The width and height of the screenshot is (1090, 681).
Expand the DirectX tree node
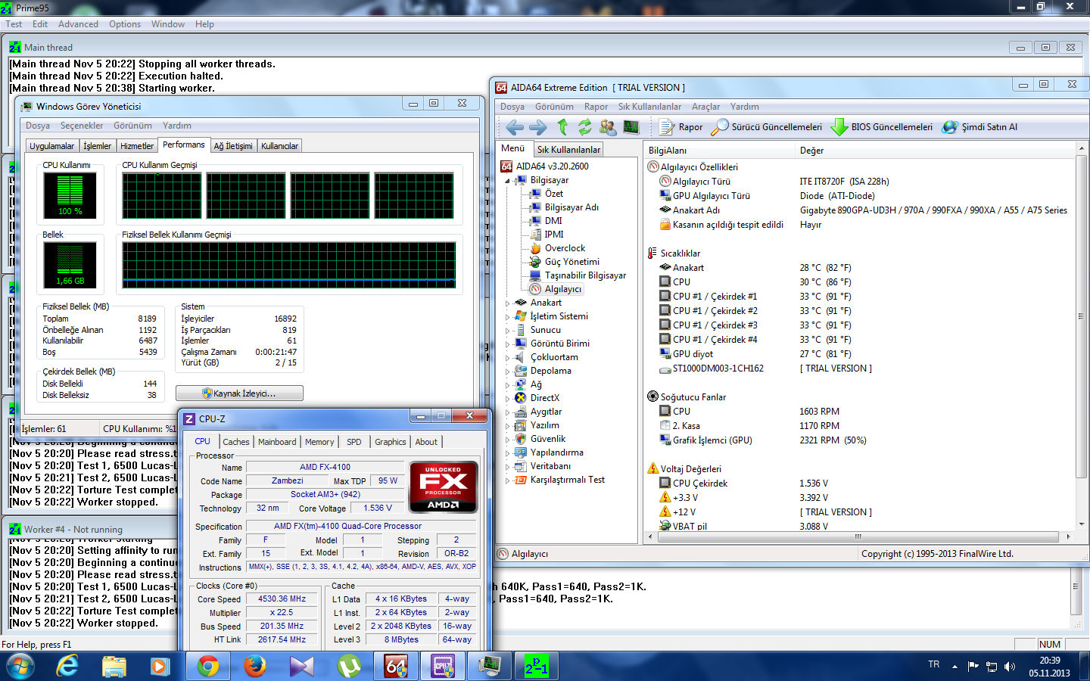click(x=508, y=398)
